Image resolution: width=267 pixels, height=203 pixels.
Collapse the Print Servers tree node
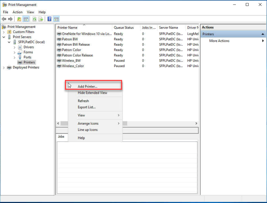[x=4, y=37]
